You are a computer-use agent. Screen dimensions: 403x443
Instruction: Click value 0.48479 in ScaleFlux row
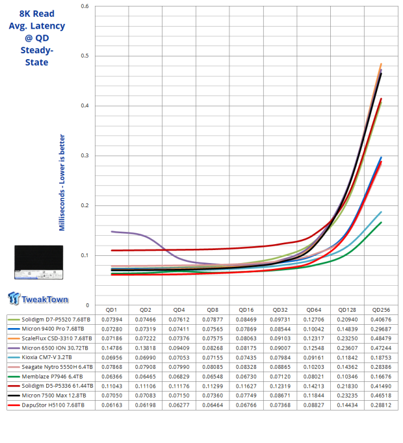[x=381, y=338]
